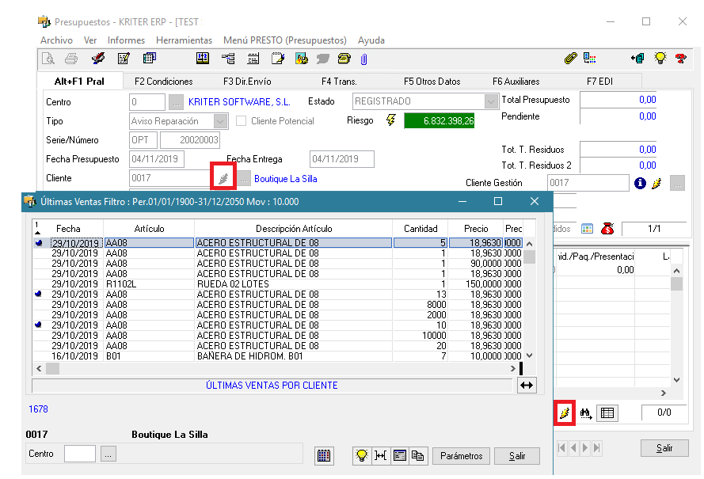Click the yellow lightbulb icon in main toolbar

tap(660, 59)
